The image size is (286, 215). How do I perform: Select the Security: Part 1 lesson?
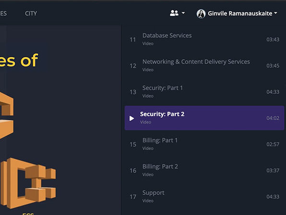tap(204, 92)
